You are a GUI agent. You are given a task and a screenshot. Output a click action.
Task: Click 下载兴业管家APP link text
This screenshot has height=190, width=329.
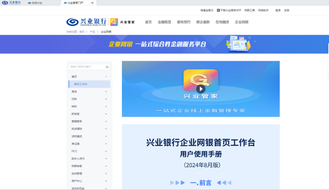pos(231,10)
